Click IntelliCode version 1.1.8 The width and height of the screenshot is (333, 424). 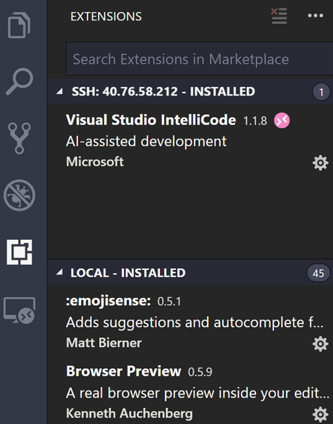(255, 121)
